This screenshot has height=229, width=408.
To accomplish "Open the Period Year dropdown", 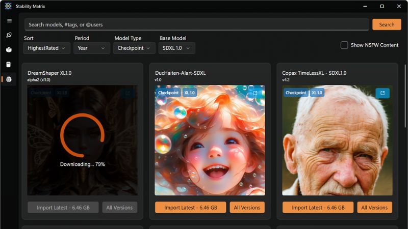I will (x=92, y=48).
